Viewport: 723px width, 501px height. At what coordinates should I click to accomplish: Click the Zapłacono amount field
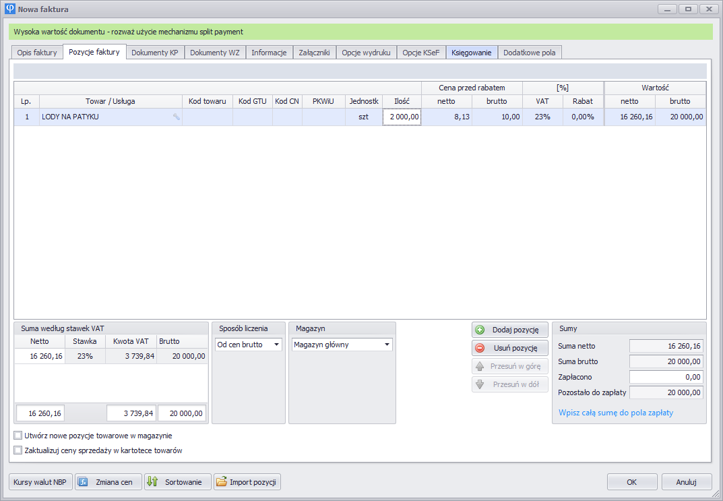pos(666,377)
